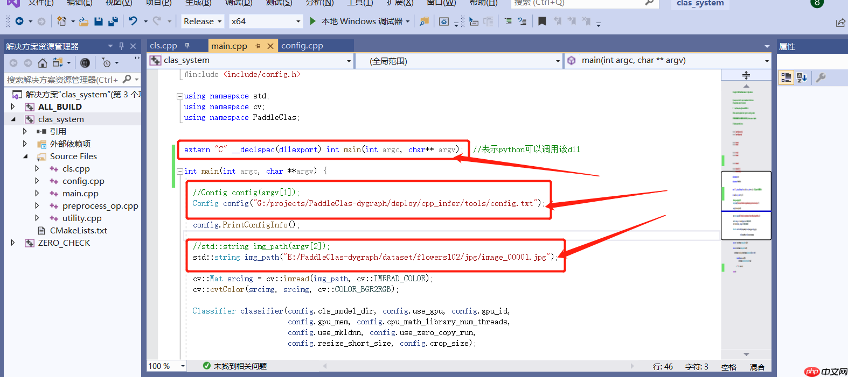848x377 pixels.
Task: Sort properties alphabetically icon
Action: 802,77
